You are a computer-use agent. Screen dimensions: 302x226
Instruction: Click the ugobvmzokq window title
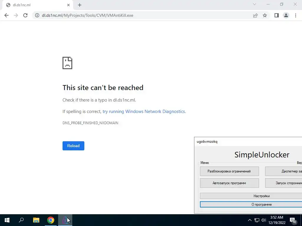click(x=207, y=142)
